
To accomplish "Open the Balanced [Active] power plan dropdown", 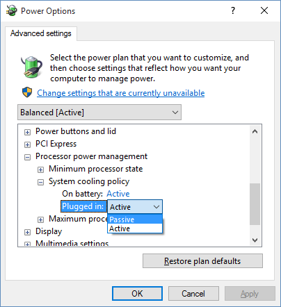I will coord(99,113).
